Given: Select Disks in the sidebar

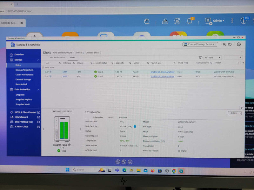Looking at the screenshot, I should tap(18, 65).
